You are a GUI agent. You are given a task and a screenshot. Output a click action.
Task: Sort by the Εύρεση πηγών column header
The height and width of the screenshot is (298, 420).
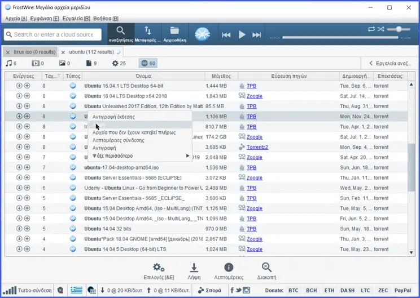(289, 76)
